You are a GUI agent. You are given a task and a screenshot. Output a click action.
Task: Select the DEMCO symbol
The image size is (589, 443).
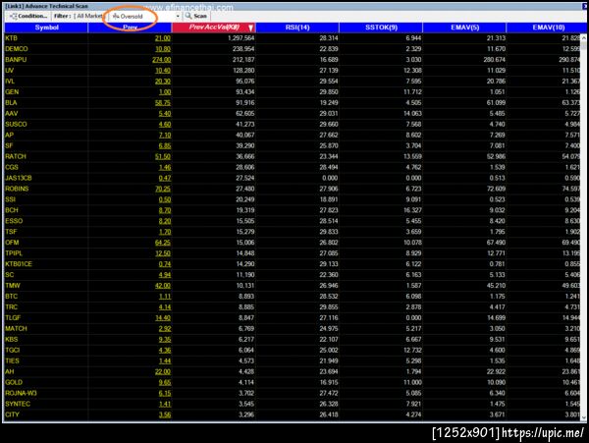(17, 49)
